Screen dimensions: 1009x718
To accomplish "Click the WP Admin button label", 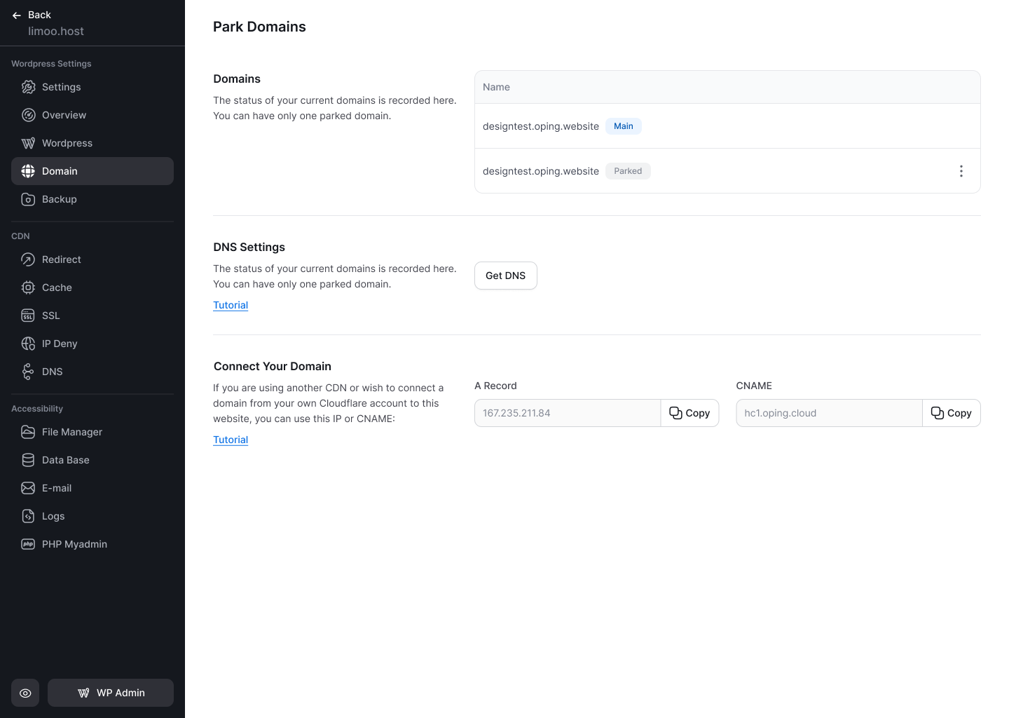I will (x=121, y=693).
